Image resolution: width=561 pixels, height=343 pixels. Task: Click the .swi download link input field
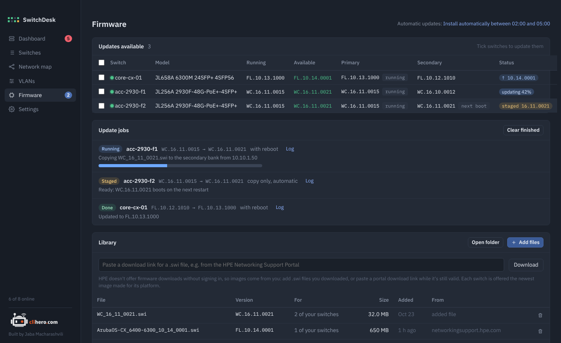301,265
